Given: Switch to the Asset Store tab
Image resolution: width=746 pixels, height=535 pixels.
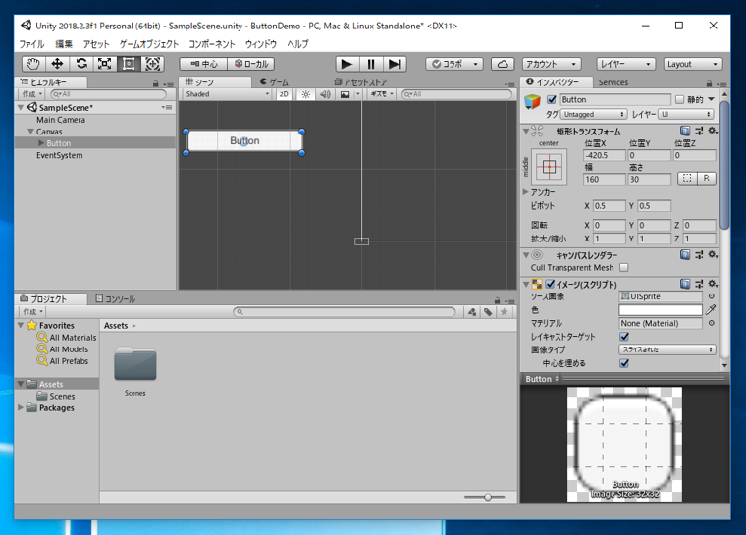Looking at the screenshot, I should coord(360,82).
